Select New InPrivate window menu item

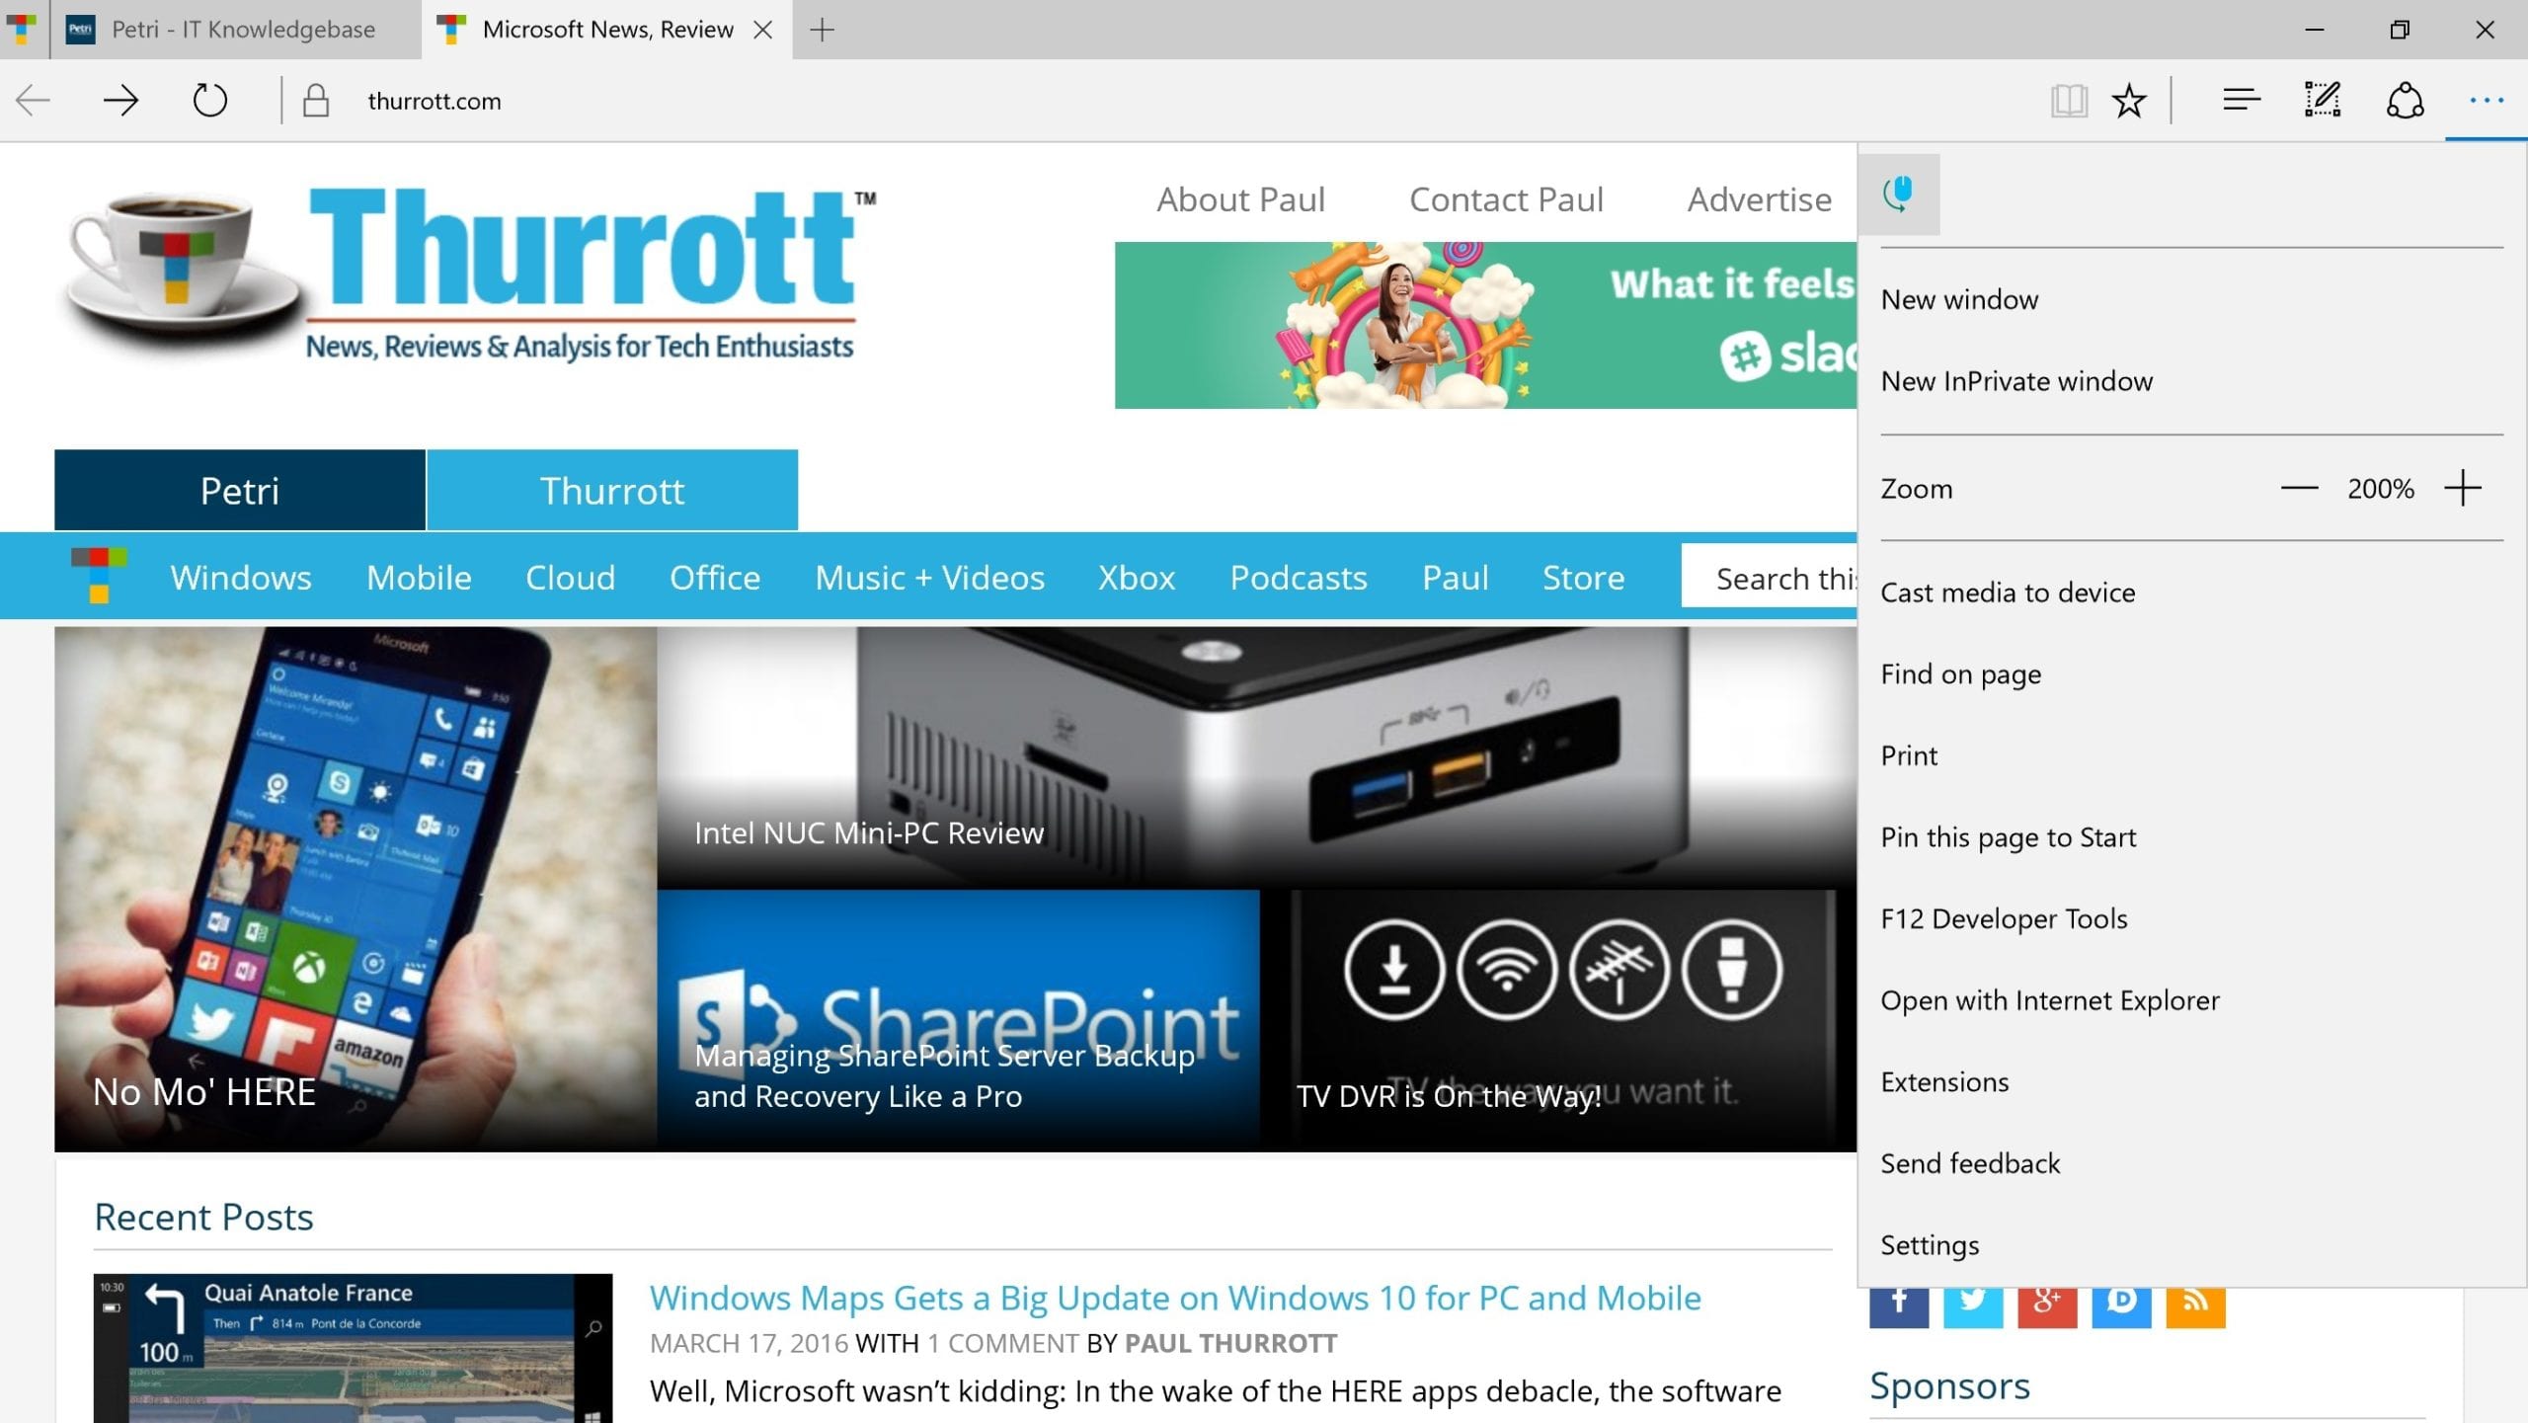tap(2015, 381)
